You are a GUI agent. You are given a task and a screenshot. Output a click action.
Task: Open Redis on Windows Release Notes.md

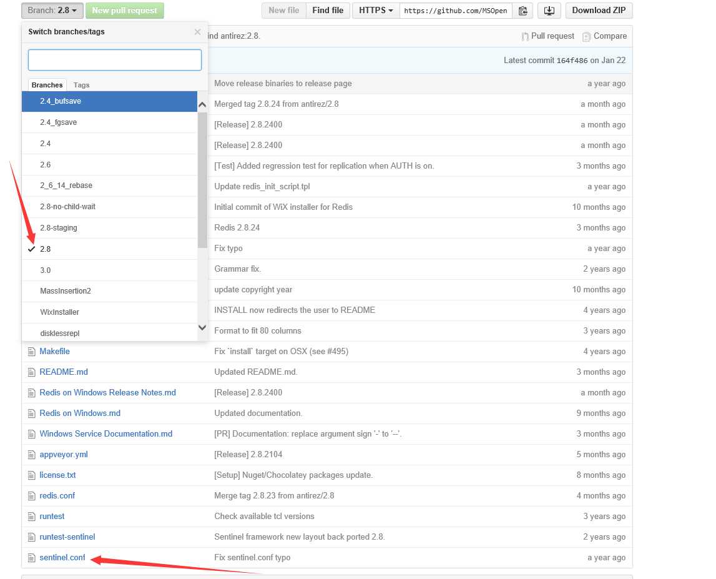[x=107, y=392]
